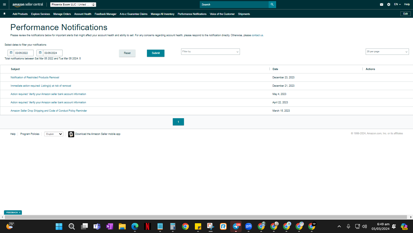Open Explore Services menu item

[40, 14]
